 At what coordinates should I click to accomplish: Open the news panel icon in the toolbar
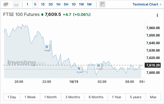pyautogui.click(x=102, y=4)
